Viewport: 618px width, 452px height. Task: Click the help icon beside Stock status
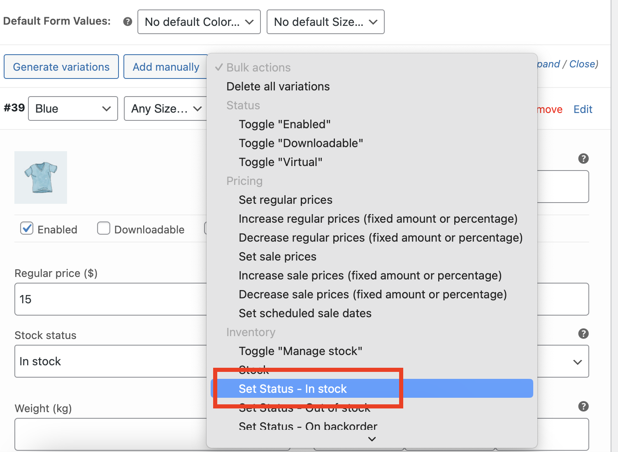tap(583, 334)
